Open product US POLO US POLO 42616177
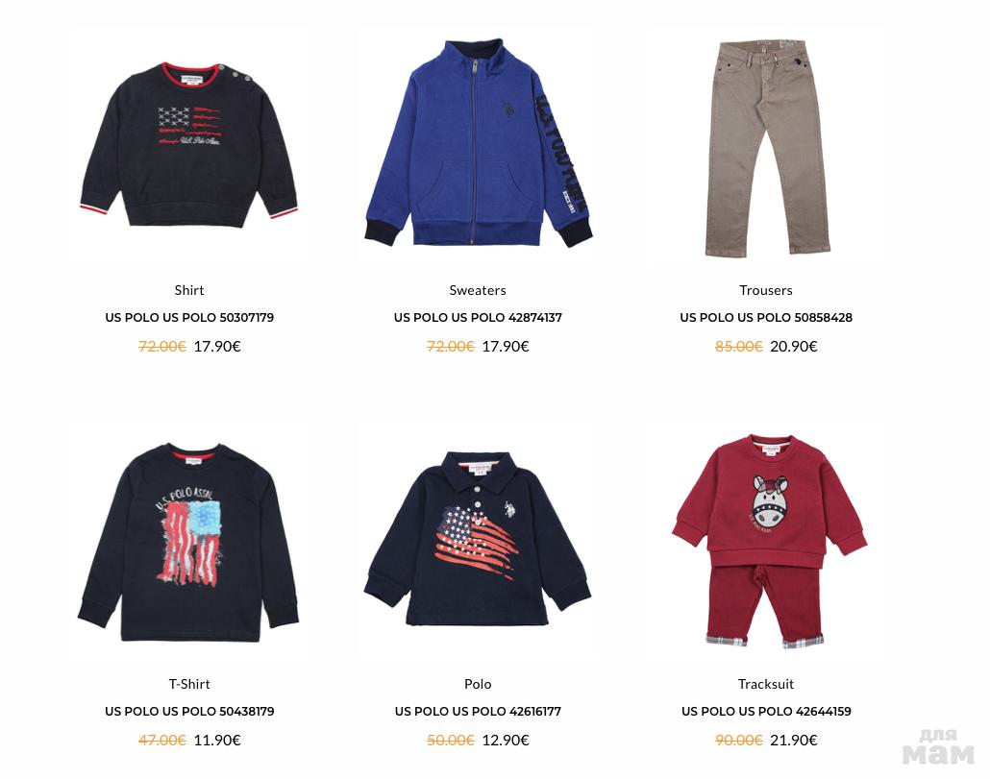The width and height of the screenshot is (990, 779). [x=478, y=711]
